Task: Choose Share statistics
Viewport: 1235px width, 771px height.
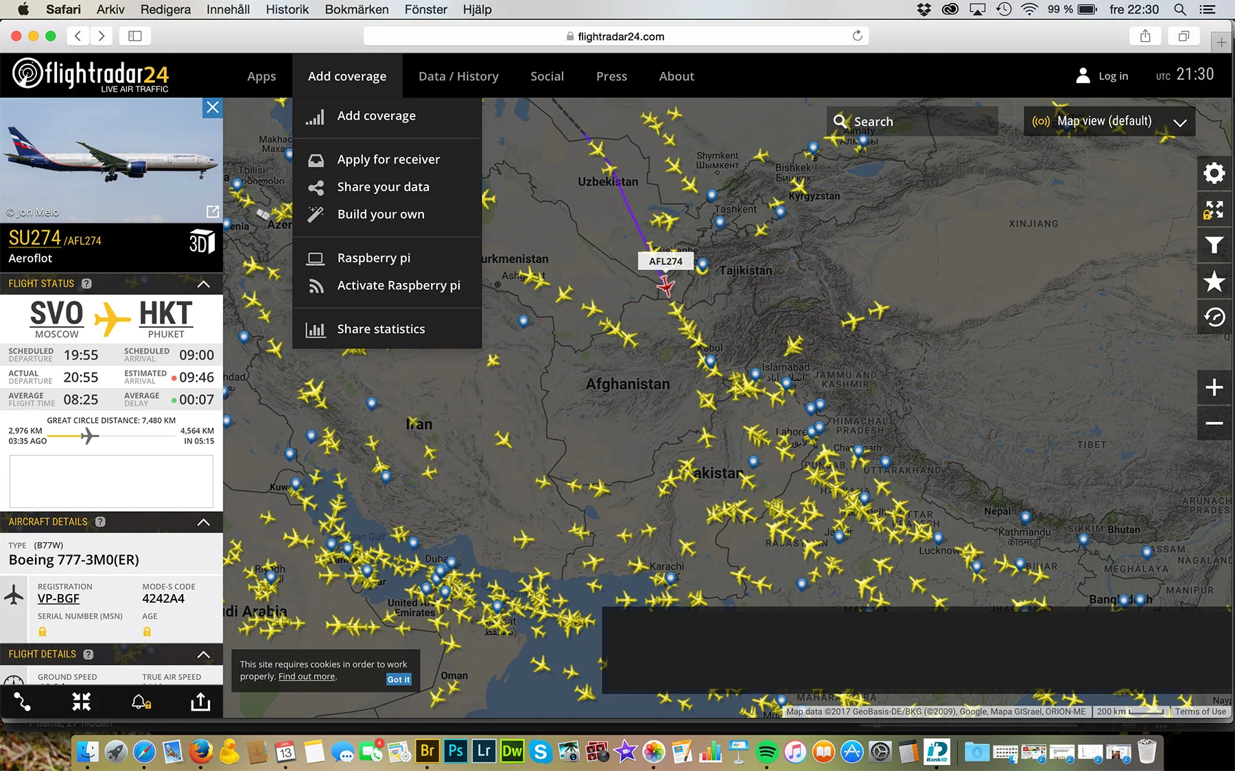Action: click(x=387, y=330)
